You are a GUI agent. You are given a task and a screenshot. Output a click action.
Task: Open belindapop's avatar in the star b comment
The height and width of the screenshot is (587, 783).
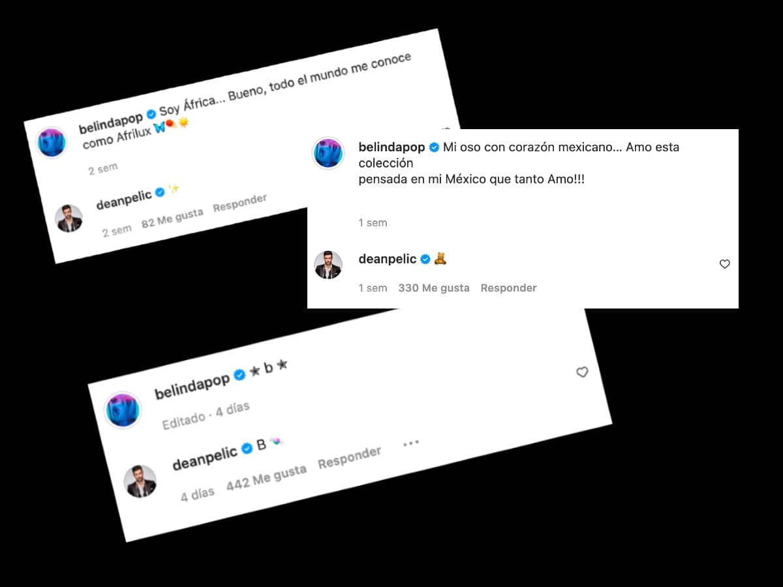(x=123, y=410)
